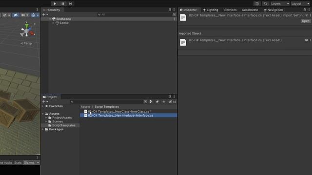Image resolution: width=312 pixels, height=175 pixels.
Task: Toggle the Hierarchy panel lock
Action: click(170, 10)
